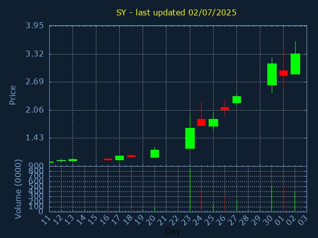318x238 pixels.
Task: Click the red volume bar for day 01
Action: (x=283, y=198)
